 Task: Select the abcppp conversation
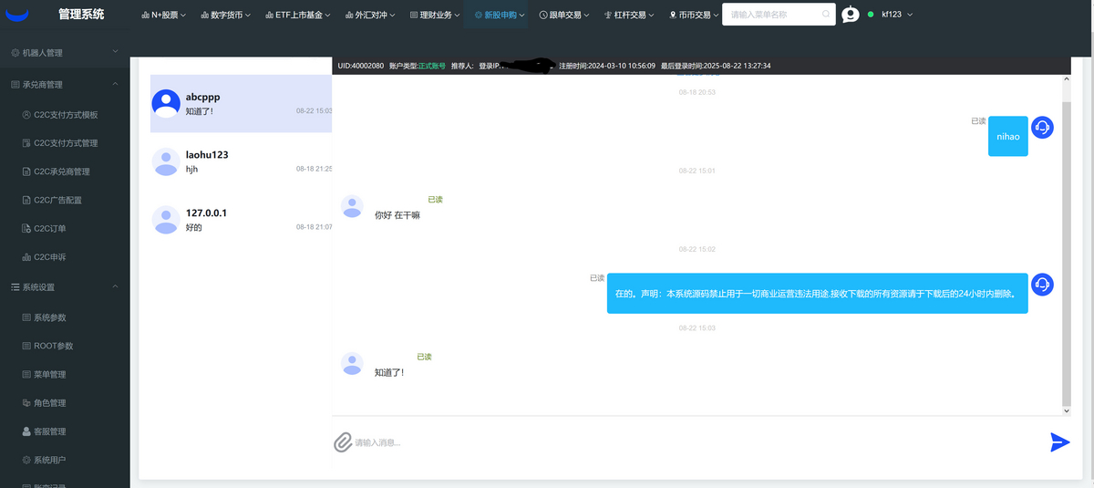(241, 103)
